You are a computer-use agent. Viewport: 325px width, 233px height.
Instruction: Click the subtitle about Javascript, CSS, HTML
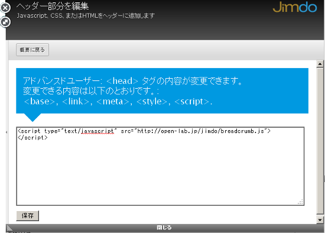(86, 16)
